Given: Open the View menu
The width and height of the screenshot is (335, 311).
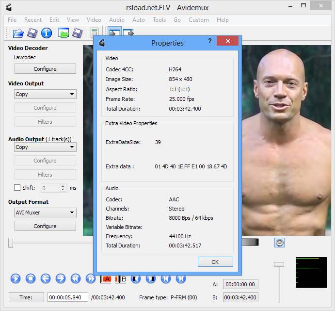Looking at the screenshot, I should tap(73, 20).
